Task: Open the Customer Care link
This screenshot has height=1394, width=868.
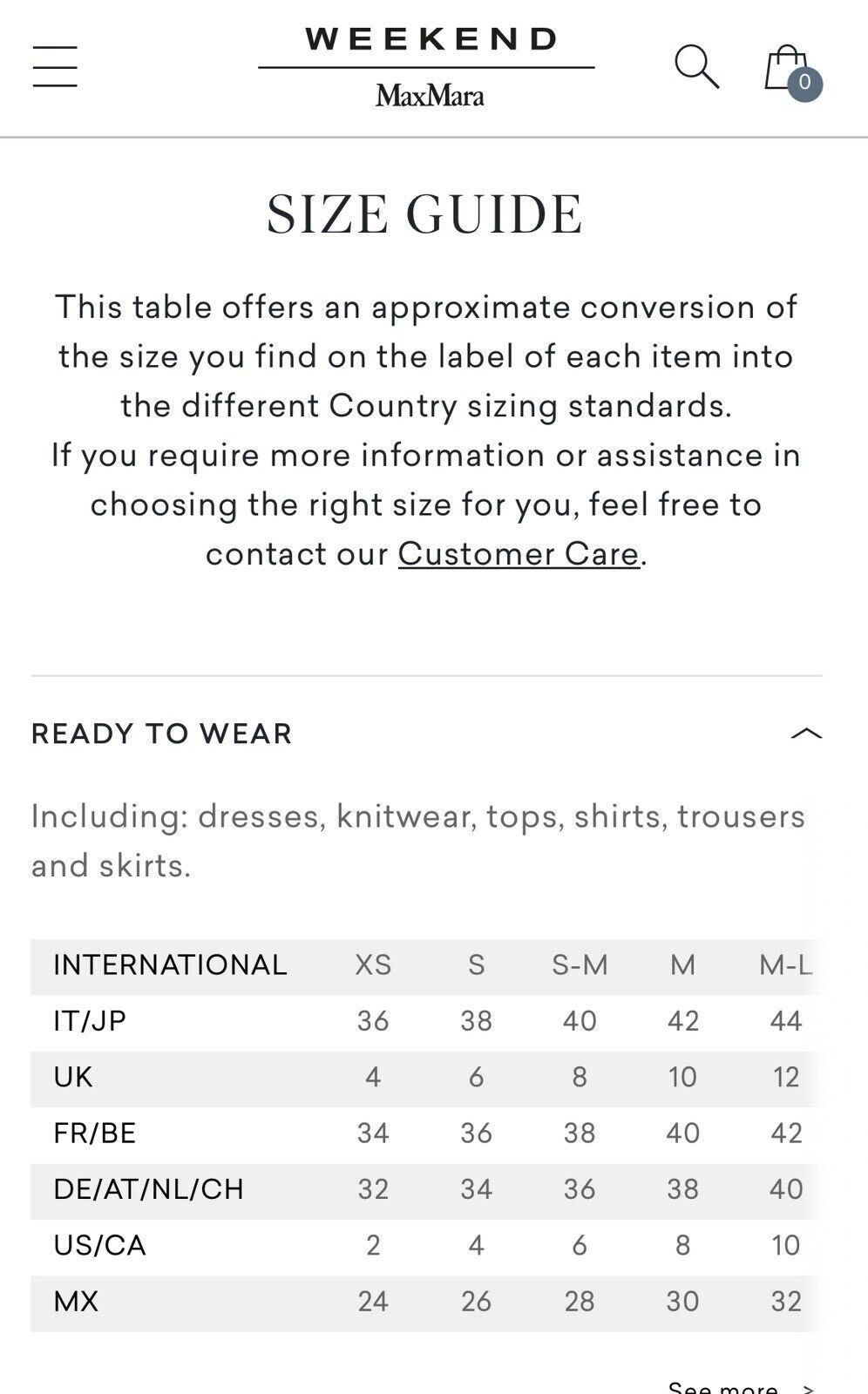Action: pyautogui.click(x=519, y=554)
